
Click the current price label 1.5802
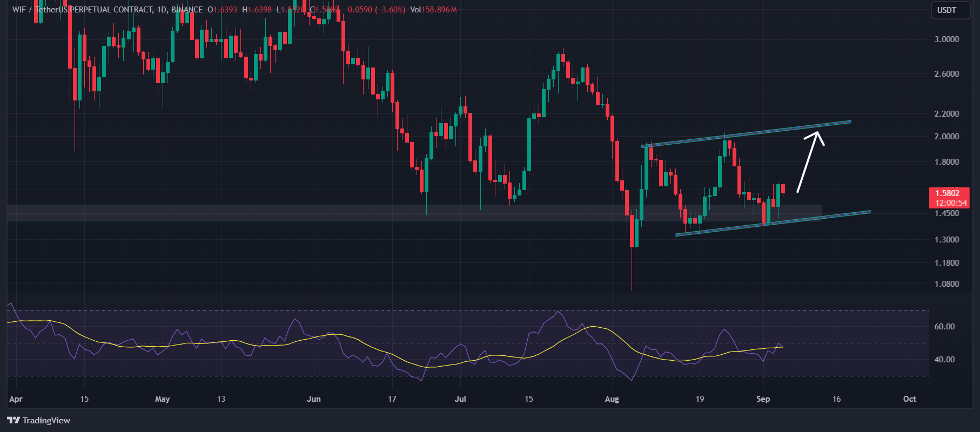pos(948,193)
